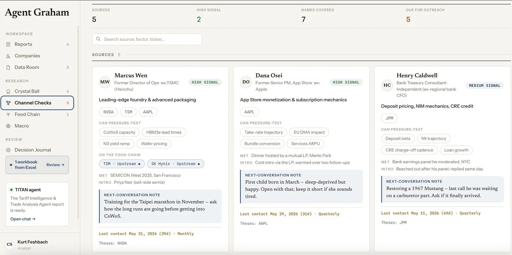Screen dimensions: 512x255
Task: Click Dana Osei next-conversation note
Action: point(301,187)
